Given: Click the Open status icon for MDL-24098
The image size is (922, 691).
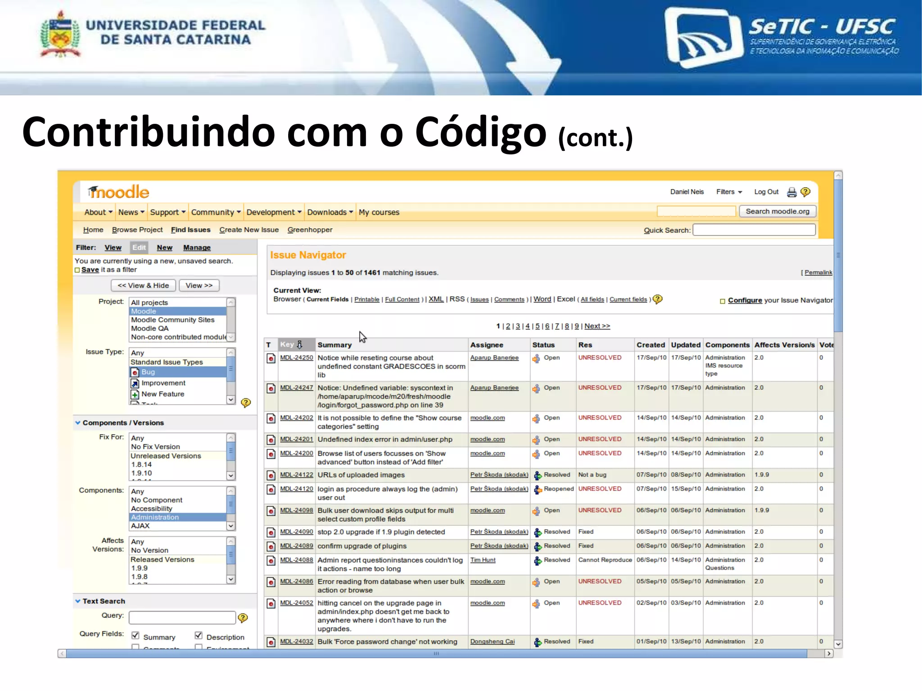Looking at the screenshot, I should tap(536, 511).
